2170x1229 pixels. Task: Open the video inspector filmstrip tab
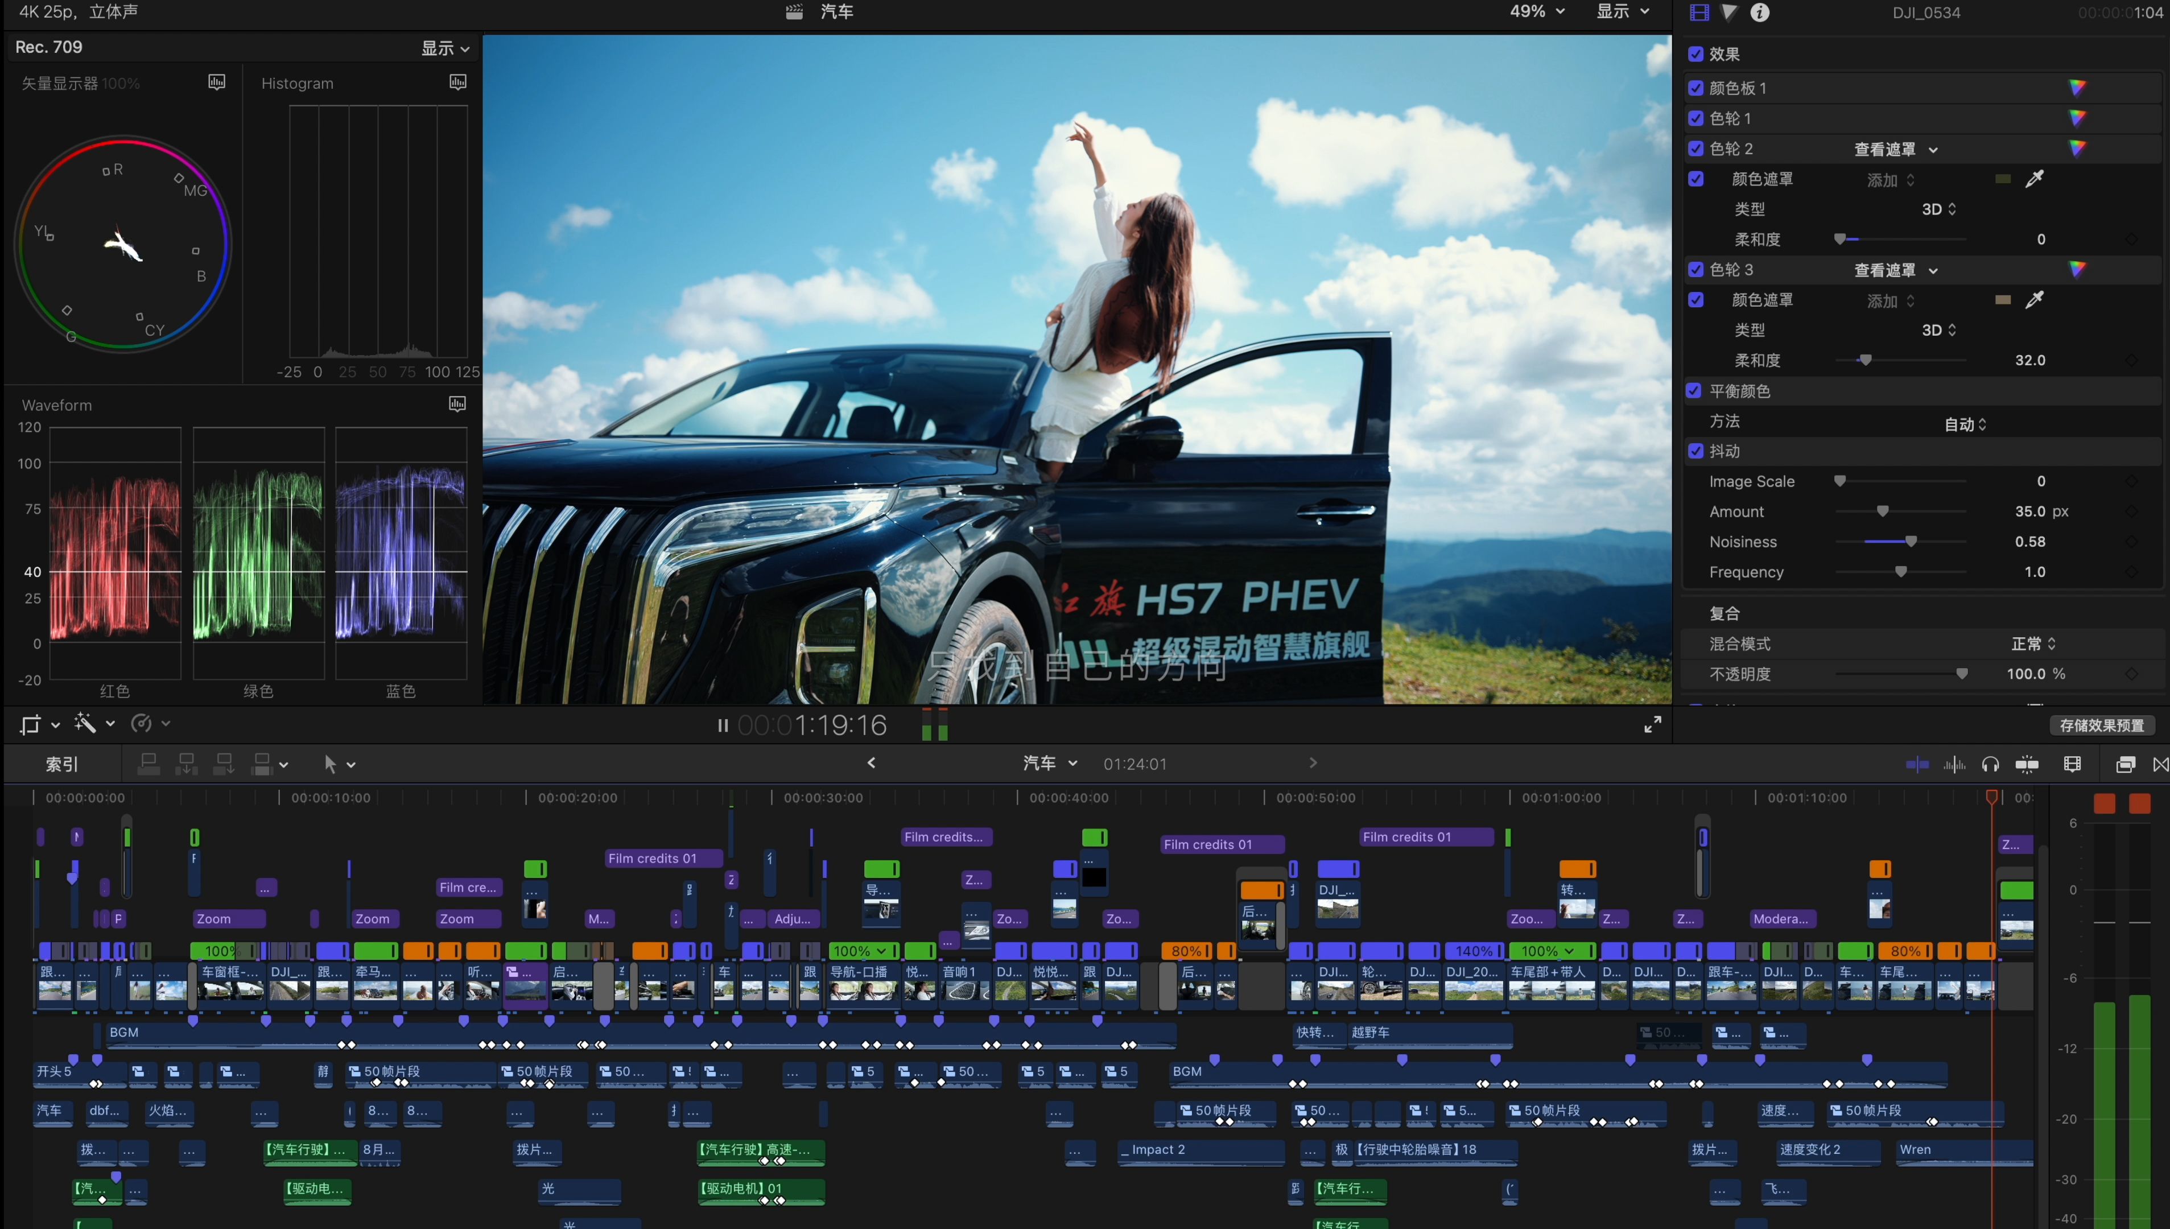tap(1699, 12)
